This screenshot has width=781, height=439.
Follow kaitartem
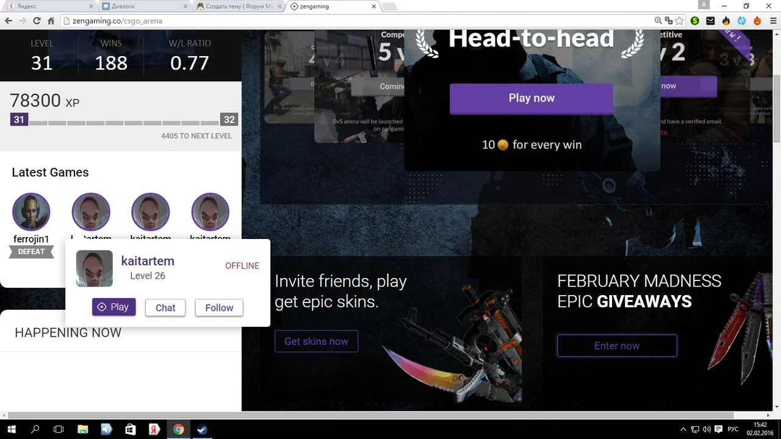click(219, 308)
